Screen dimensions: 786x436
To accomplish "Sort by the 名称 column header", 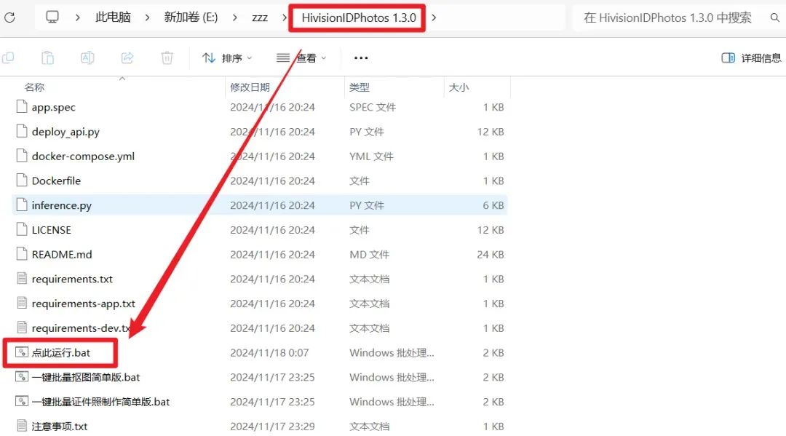I will click(34, 87).
